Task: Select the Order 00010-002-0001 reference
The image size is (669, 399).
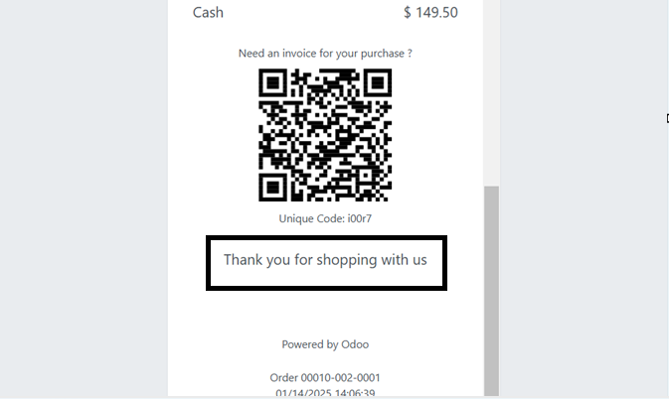Action: [x=325, y=378]
